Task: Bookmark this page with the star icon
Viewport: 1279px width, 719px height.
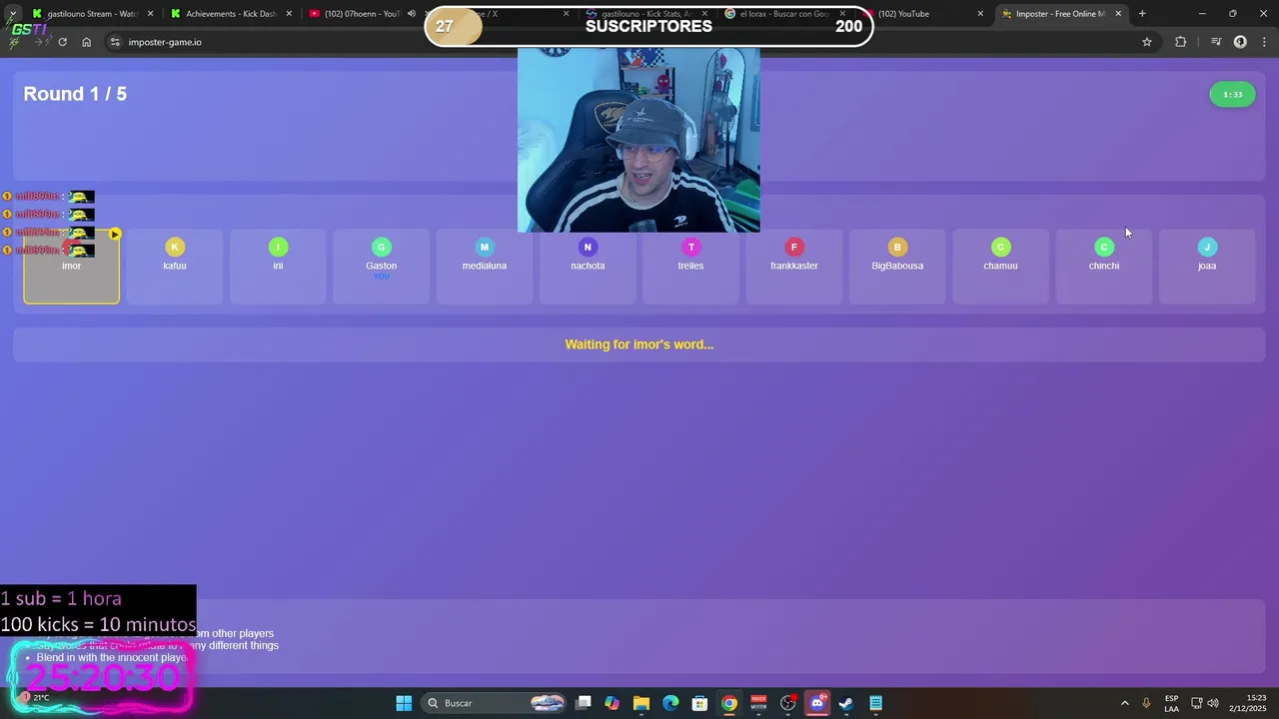Action: pyautogui.click(x=1147, y=42)
